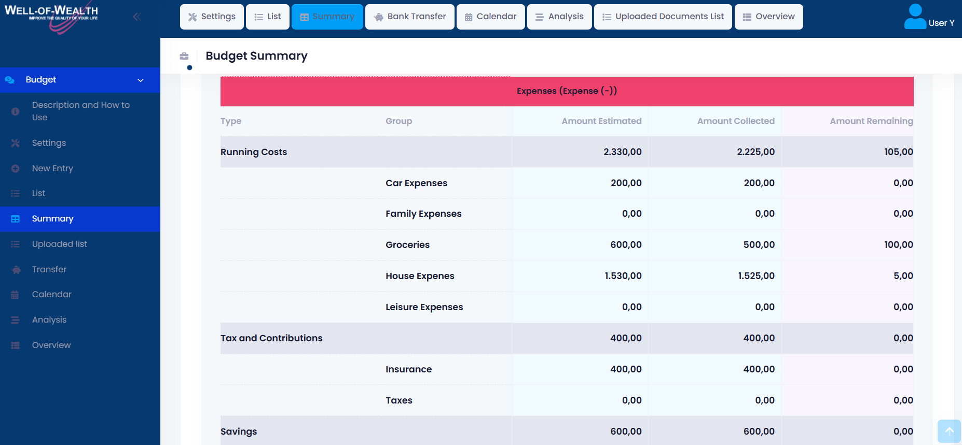The image size is (962, 445).
Task: Click the sidebar Settings tools icon
Action: [x=16, y=143]
